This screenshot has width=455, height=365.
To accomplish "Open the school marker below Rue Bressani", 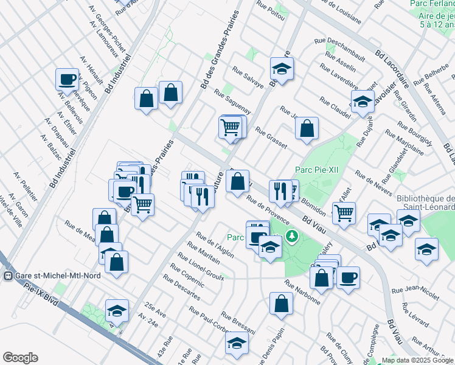I will click(237, 344).
